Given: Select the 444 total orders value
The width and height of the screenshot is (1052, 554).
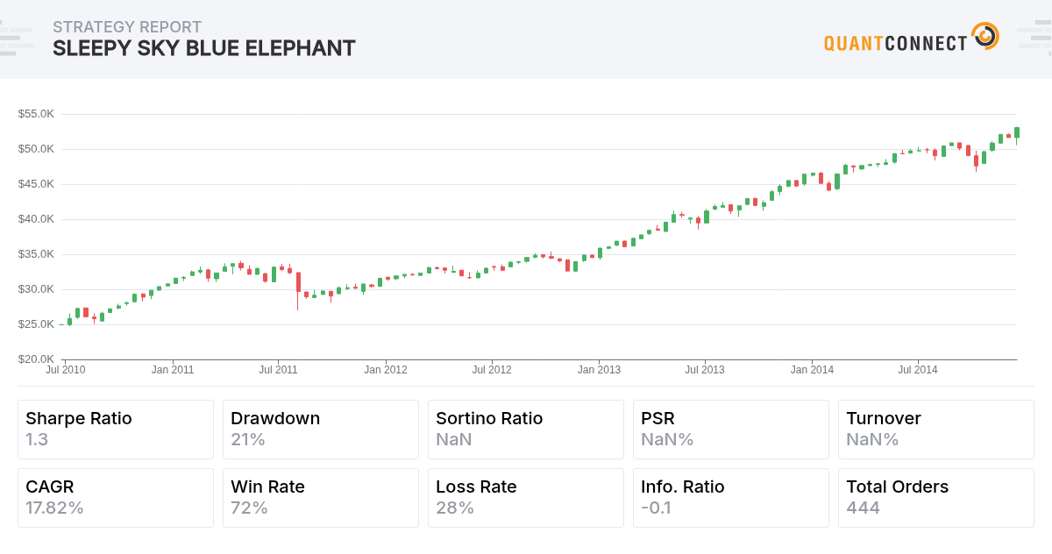Looking at the screenshot, I should point(863,508).
